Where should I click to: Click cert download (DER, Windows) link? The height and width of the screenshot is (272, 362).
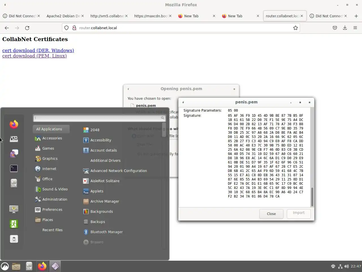coord(38,50)
